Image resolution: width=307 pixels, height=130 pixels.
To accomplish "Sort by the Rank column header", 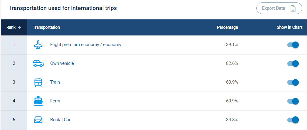I will (14, 27).
